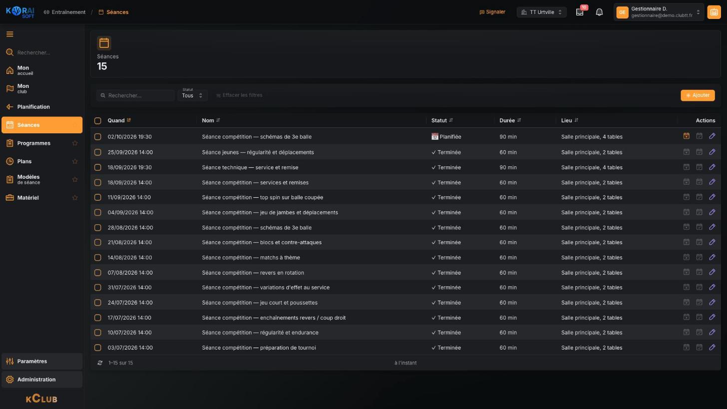Open the Administration section
The width and height of the screenshot is (727, 409).
coord(42,380)
